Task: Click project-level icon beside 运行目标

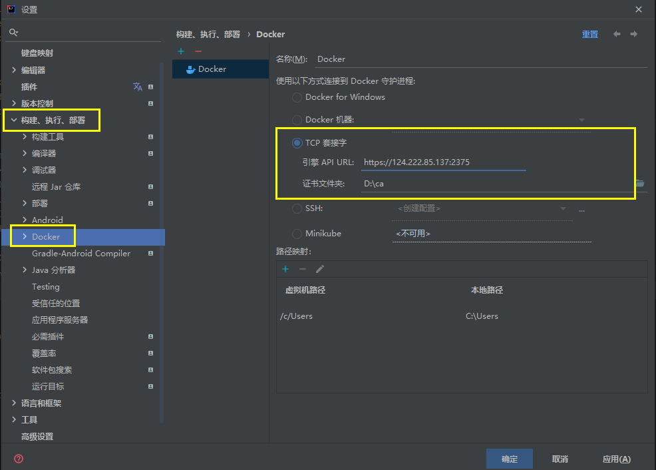Action: click(x=150, y=386)
